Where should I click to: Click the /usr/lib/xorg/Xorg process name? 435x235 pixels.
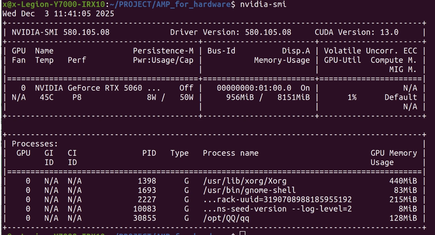245,181
